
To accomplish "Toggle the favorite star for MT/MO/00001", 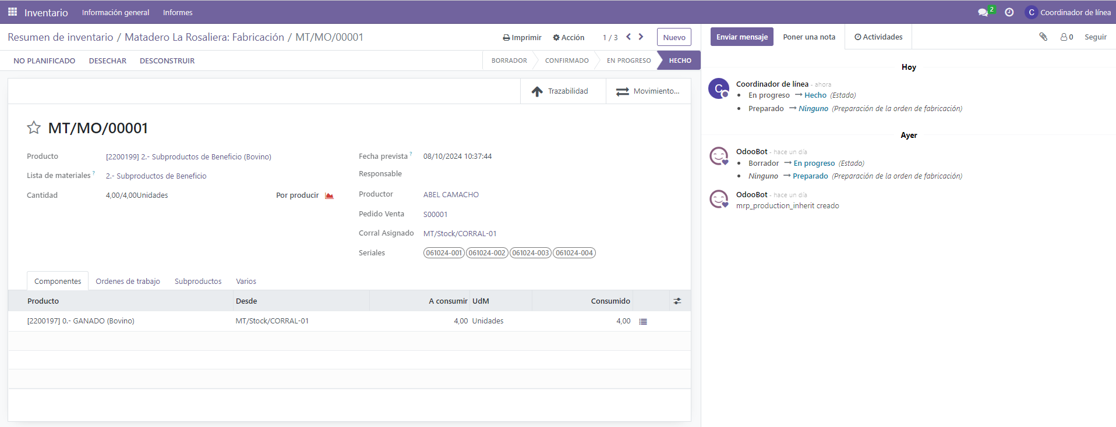I will (34, 127).
